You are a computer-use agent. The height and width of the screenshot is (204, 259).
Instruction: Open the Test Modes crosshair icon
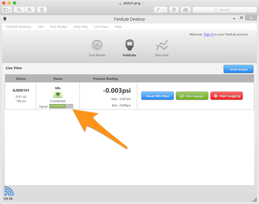(x=97, y=45)
